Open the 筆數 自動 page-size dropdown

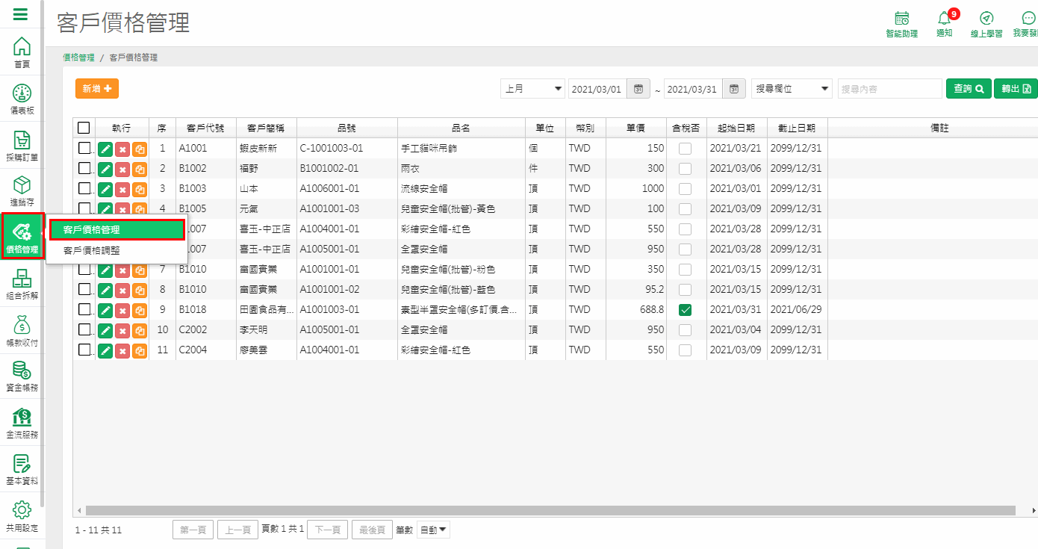(433, 530)
